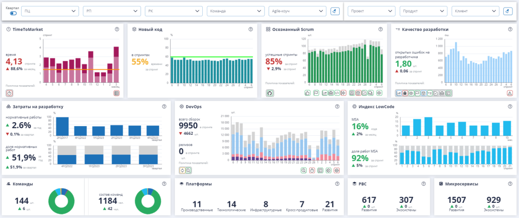
Task: Click the 1,80 open errors value
Action: click(404, 63)
